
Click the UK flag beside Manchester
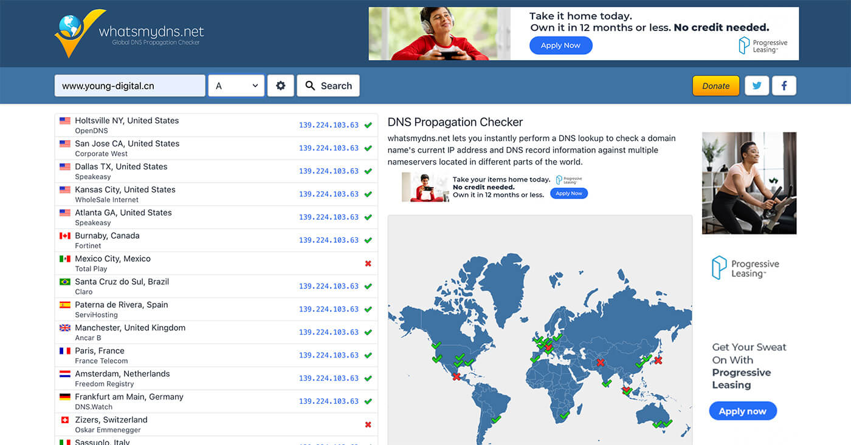[65, 328]
